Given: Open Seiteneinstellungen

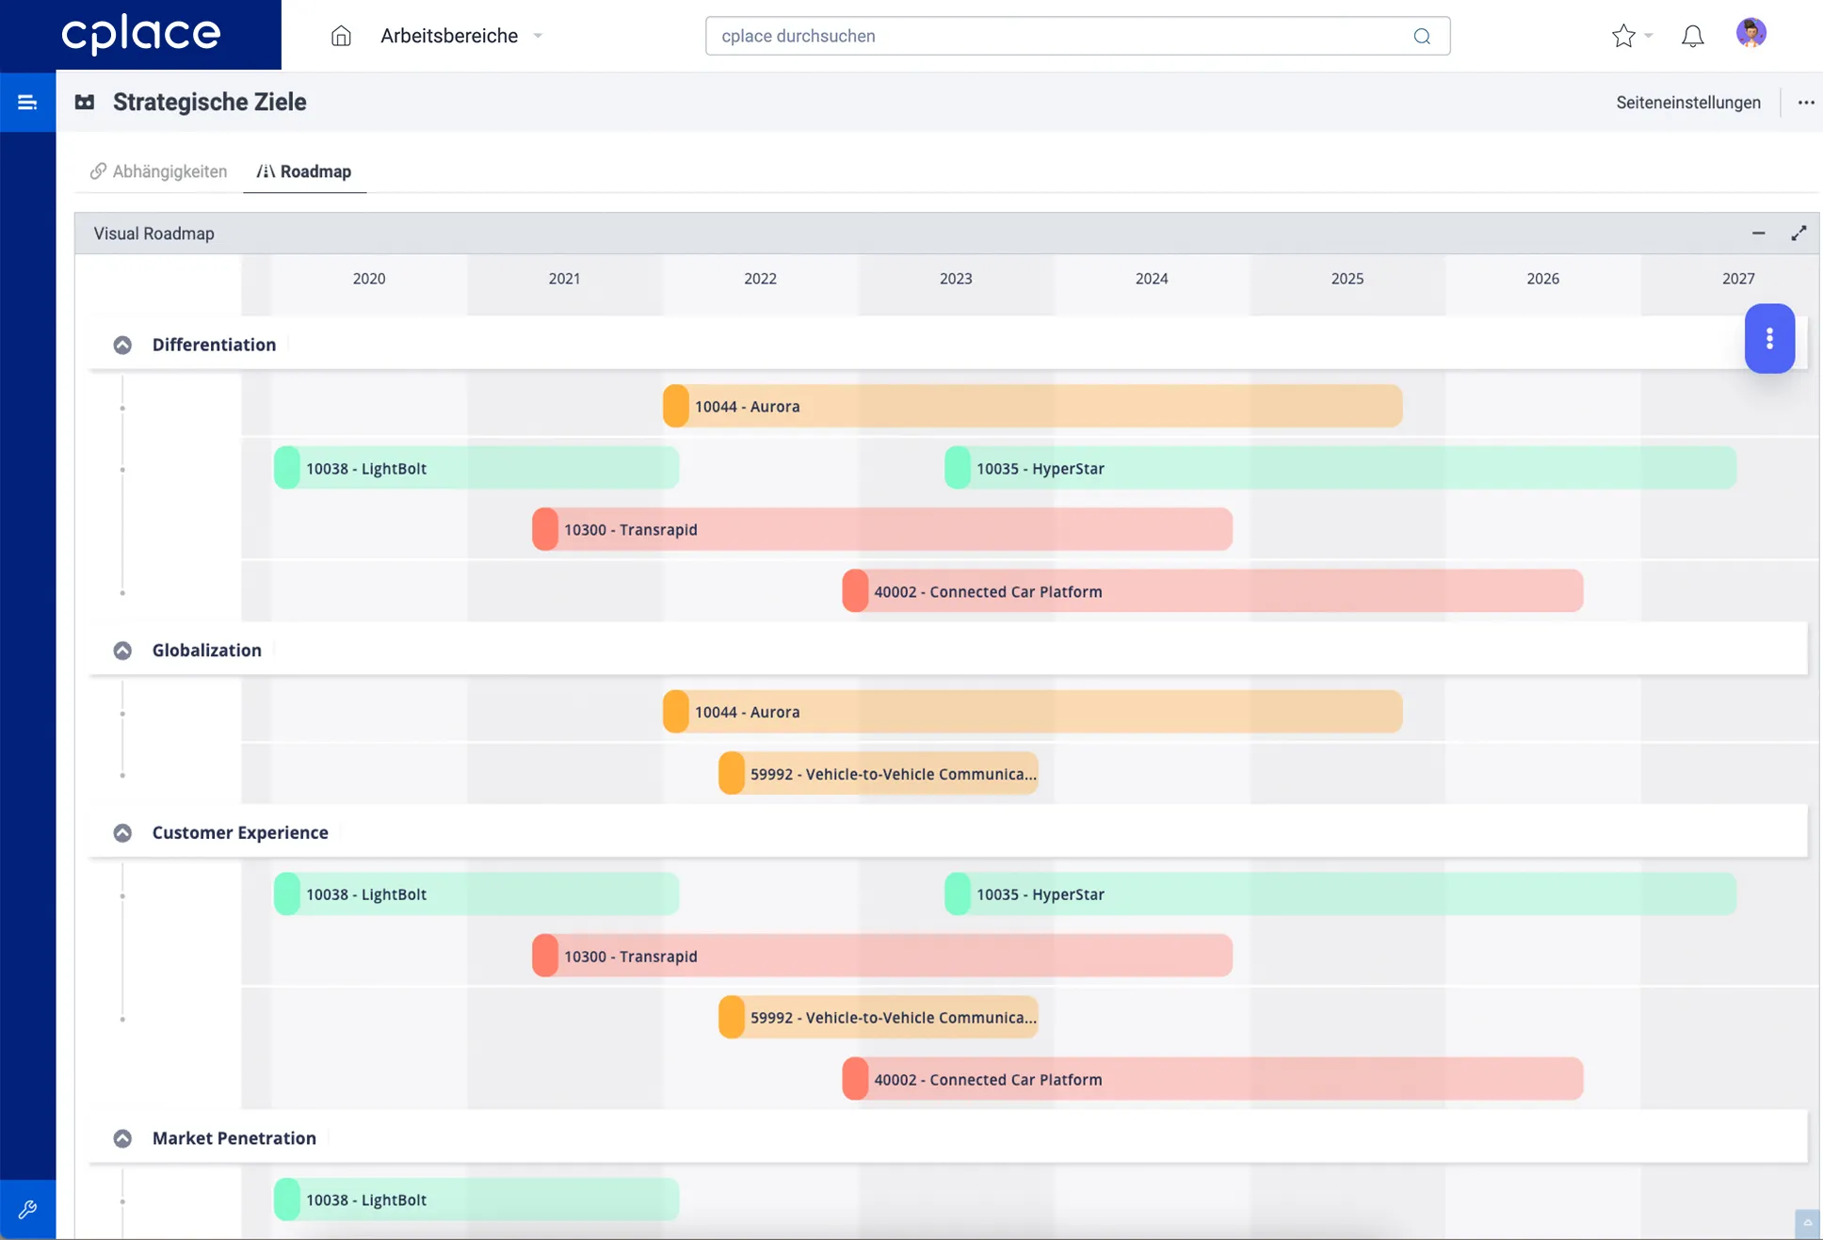Looking at the screenshot, I should (1688, 103).
